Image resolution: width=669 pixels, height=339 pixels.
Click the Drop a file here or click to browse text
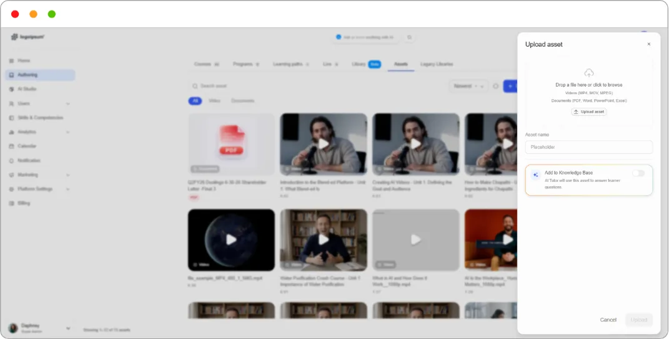click(589, 85)
